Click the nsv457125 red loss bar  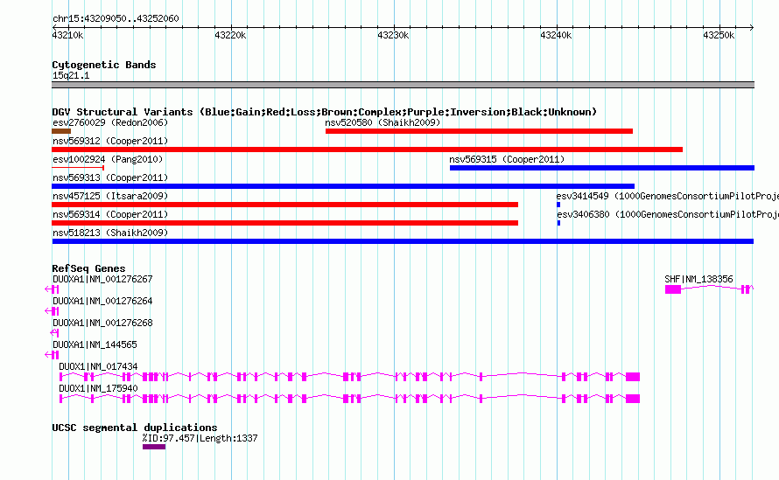point(284,205)
